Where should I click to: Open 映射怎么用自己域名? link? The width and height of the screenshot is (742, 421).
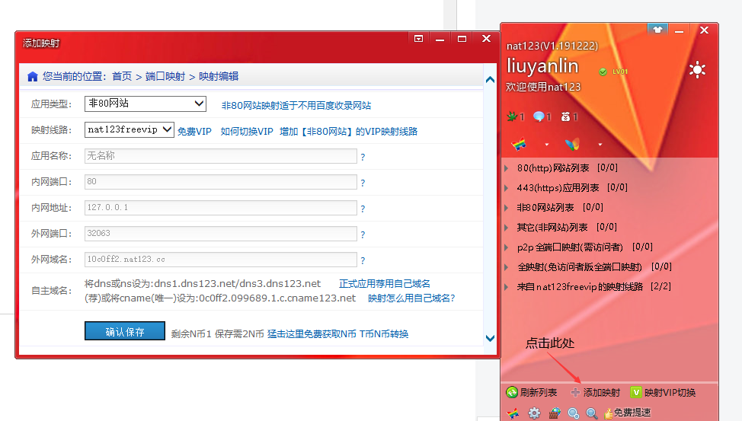[x=411, y=298]
